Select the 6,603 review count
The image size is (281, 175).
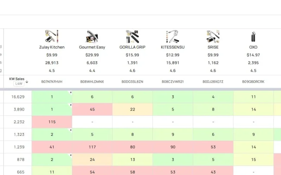(92, 63)
